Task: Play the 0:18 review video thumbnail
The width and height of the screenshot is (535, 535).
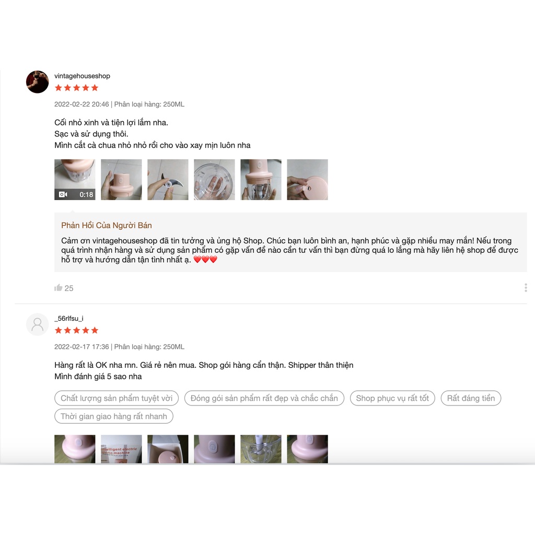Action: (75, 180)
